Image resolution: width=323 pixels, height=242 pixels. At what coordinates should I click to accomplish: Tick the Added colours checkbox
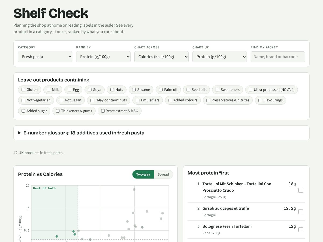[x=170, y=100]
